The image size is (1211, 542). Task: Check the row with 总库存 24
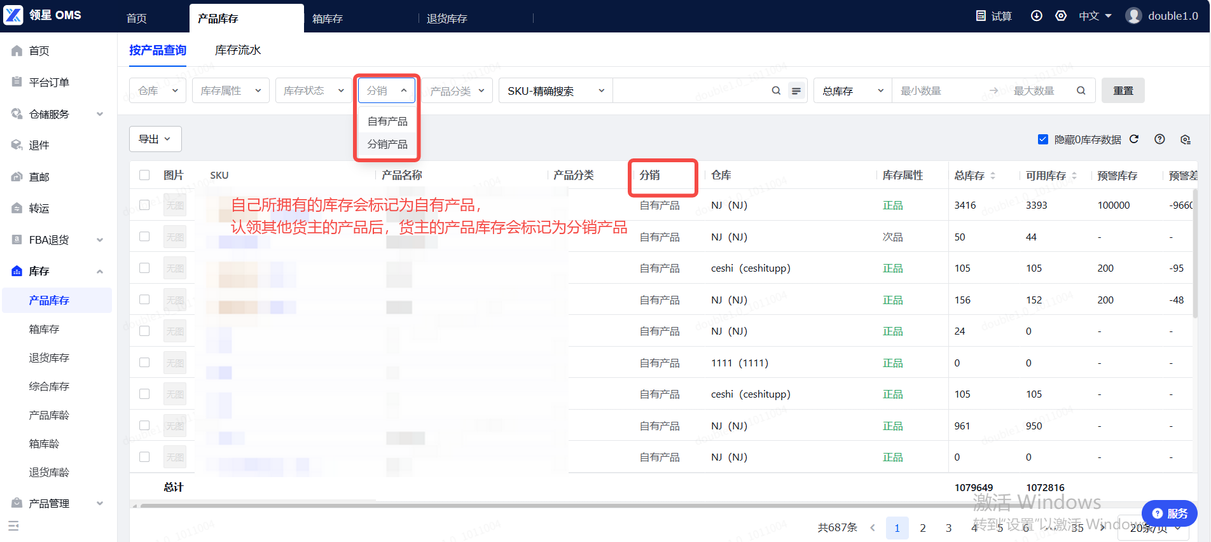tap(144, 331)
